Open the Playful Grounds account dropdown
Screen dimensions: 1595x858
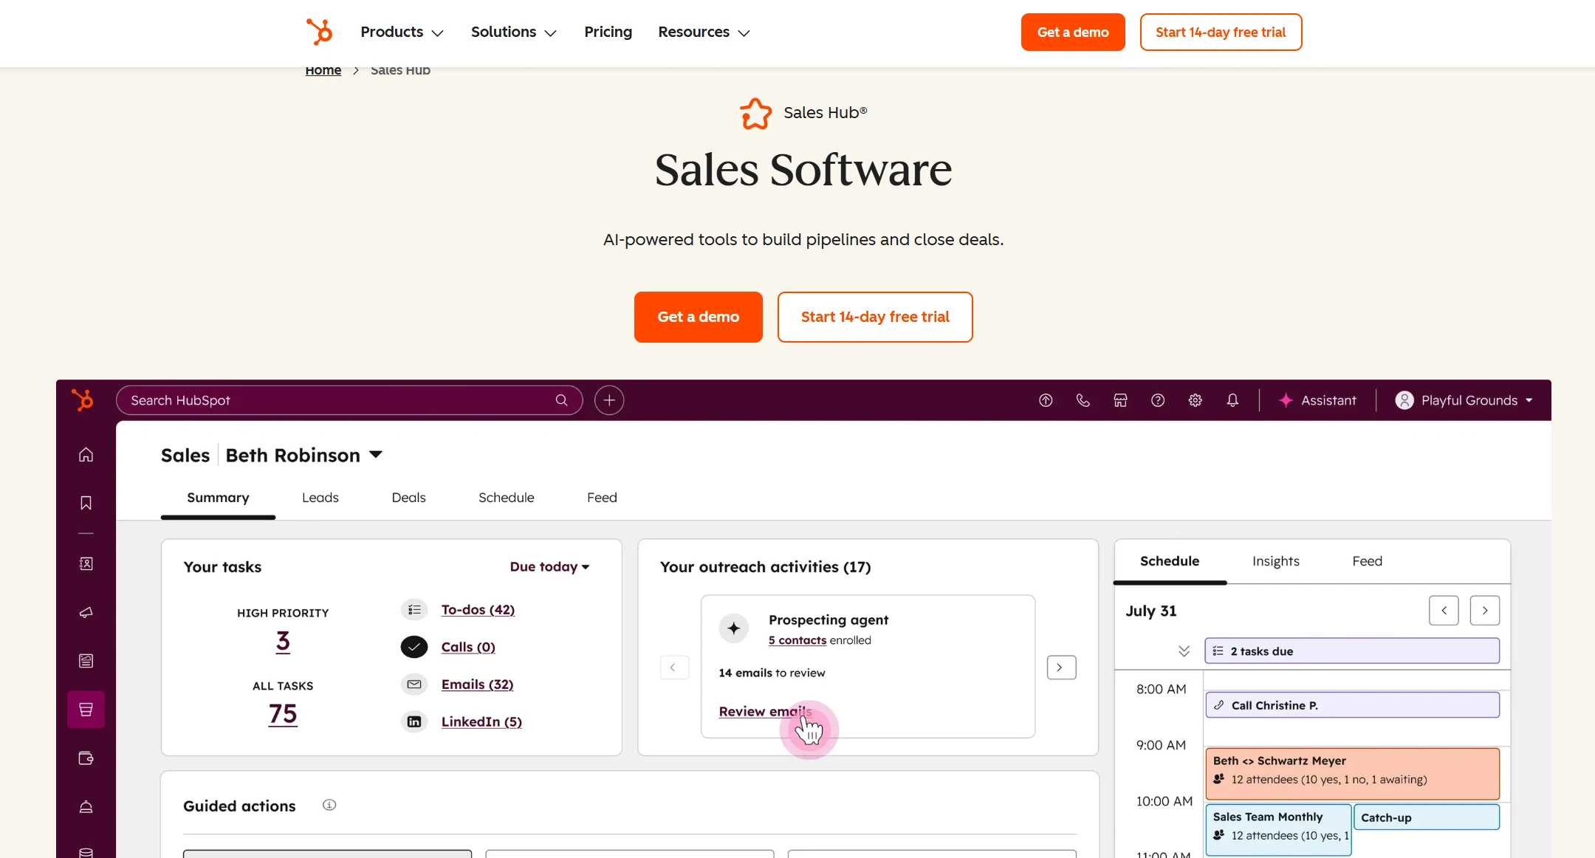click(1464, 400)
